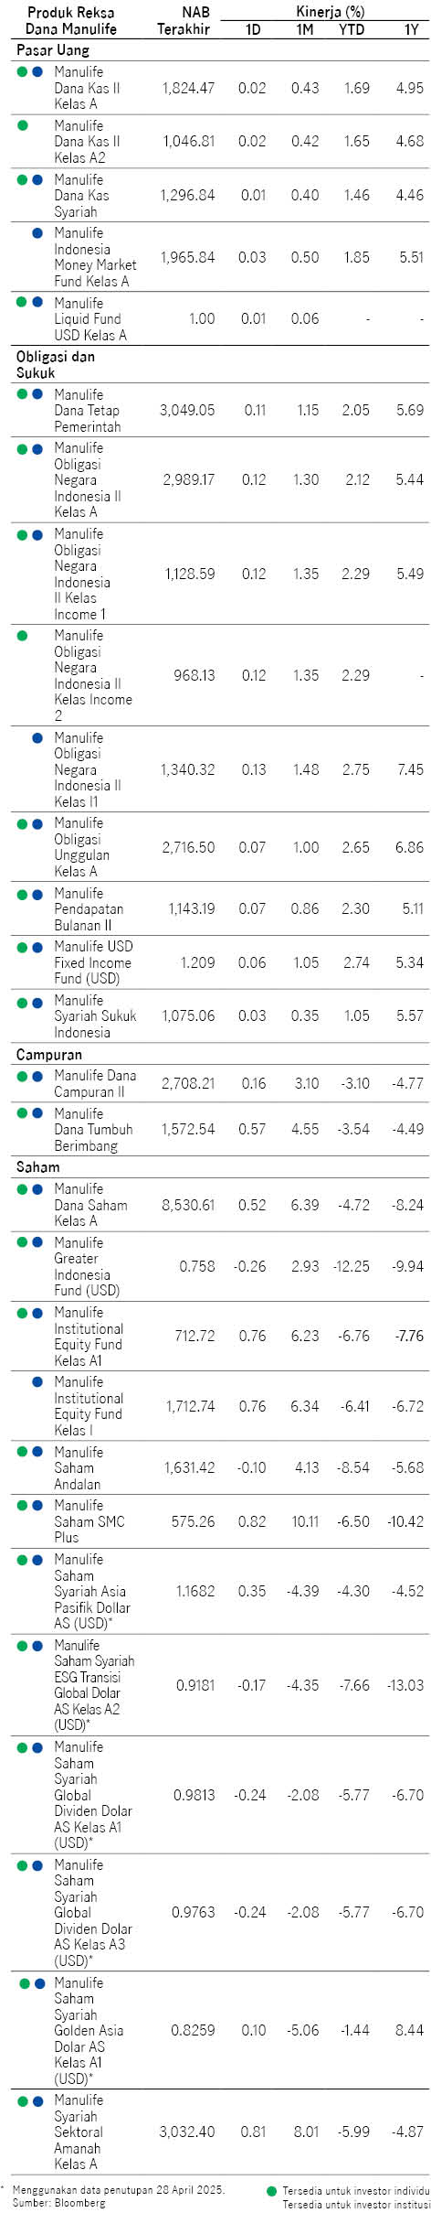Viewport: 431px width, 2234px height.
Task: Select the YTD performance column header
Action: (x=352, y=29)
